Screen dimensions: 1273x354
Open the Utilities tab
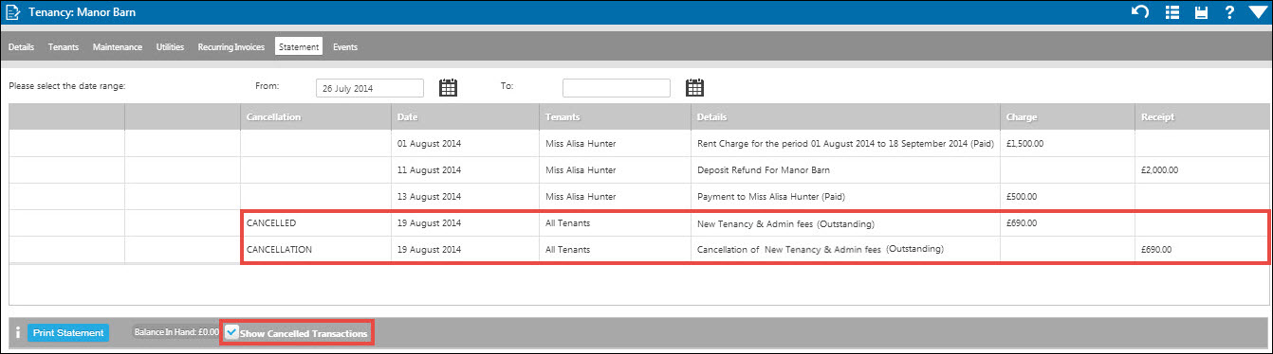point(170,46)
